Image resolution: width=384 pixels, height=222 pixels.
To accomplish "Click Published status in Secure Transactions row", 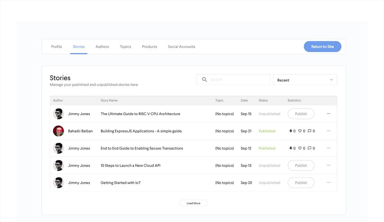I will (x=267, y=148).
